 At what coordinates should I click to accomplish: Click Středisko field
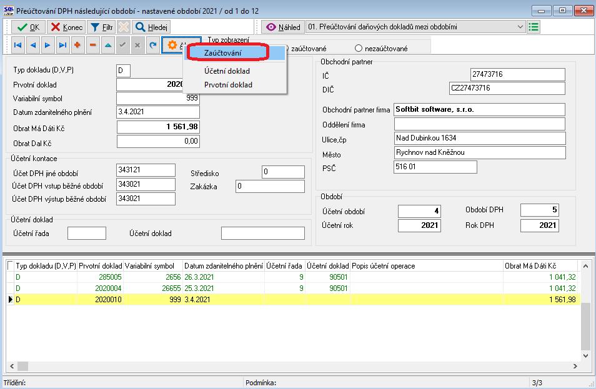click(283, 172)
